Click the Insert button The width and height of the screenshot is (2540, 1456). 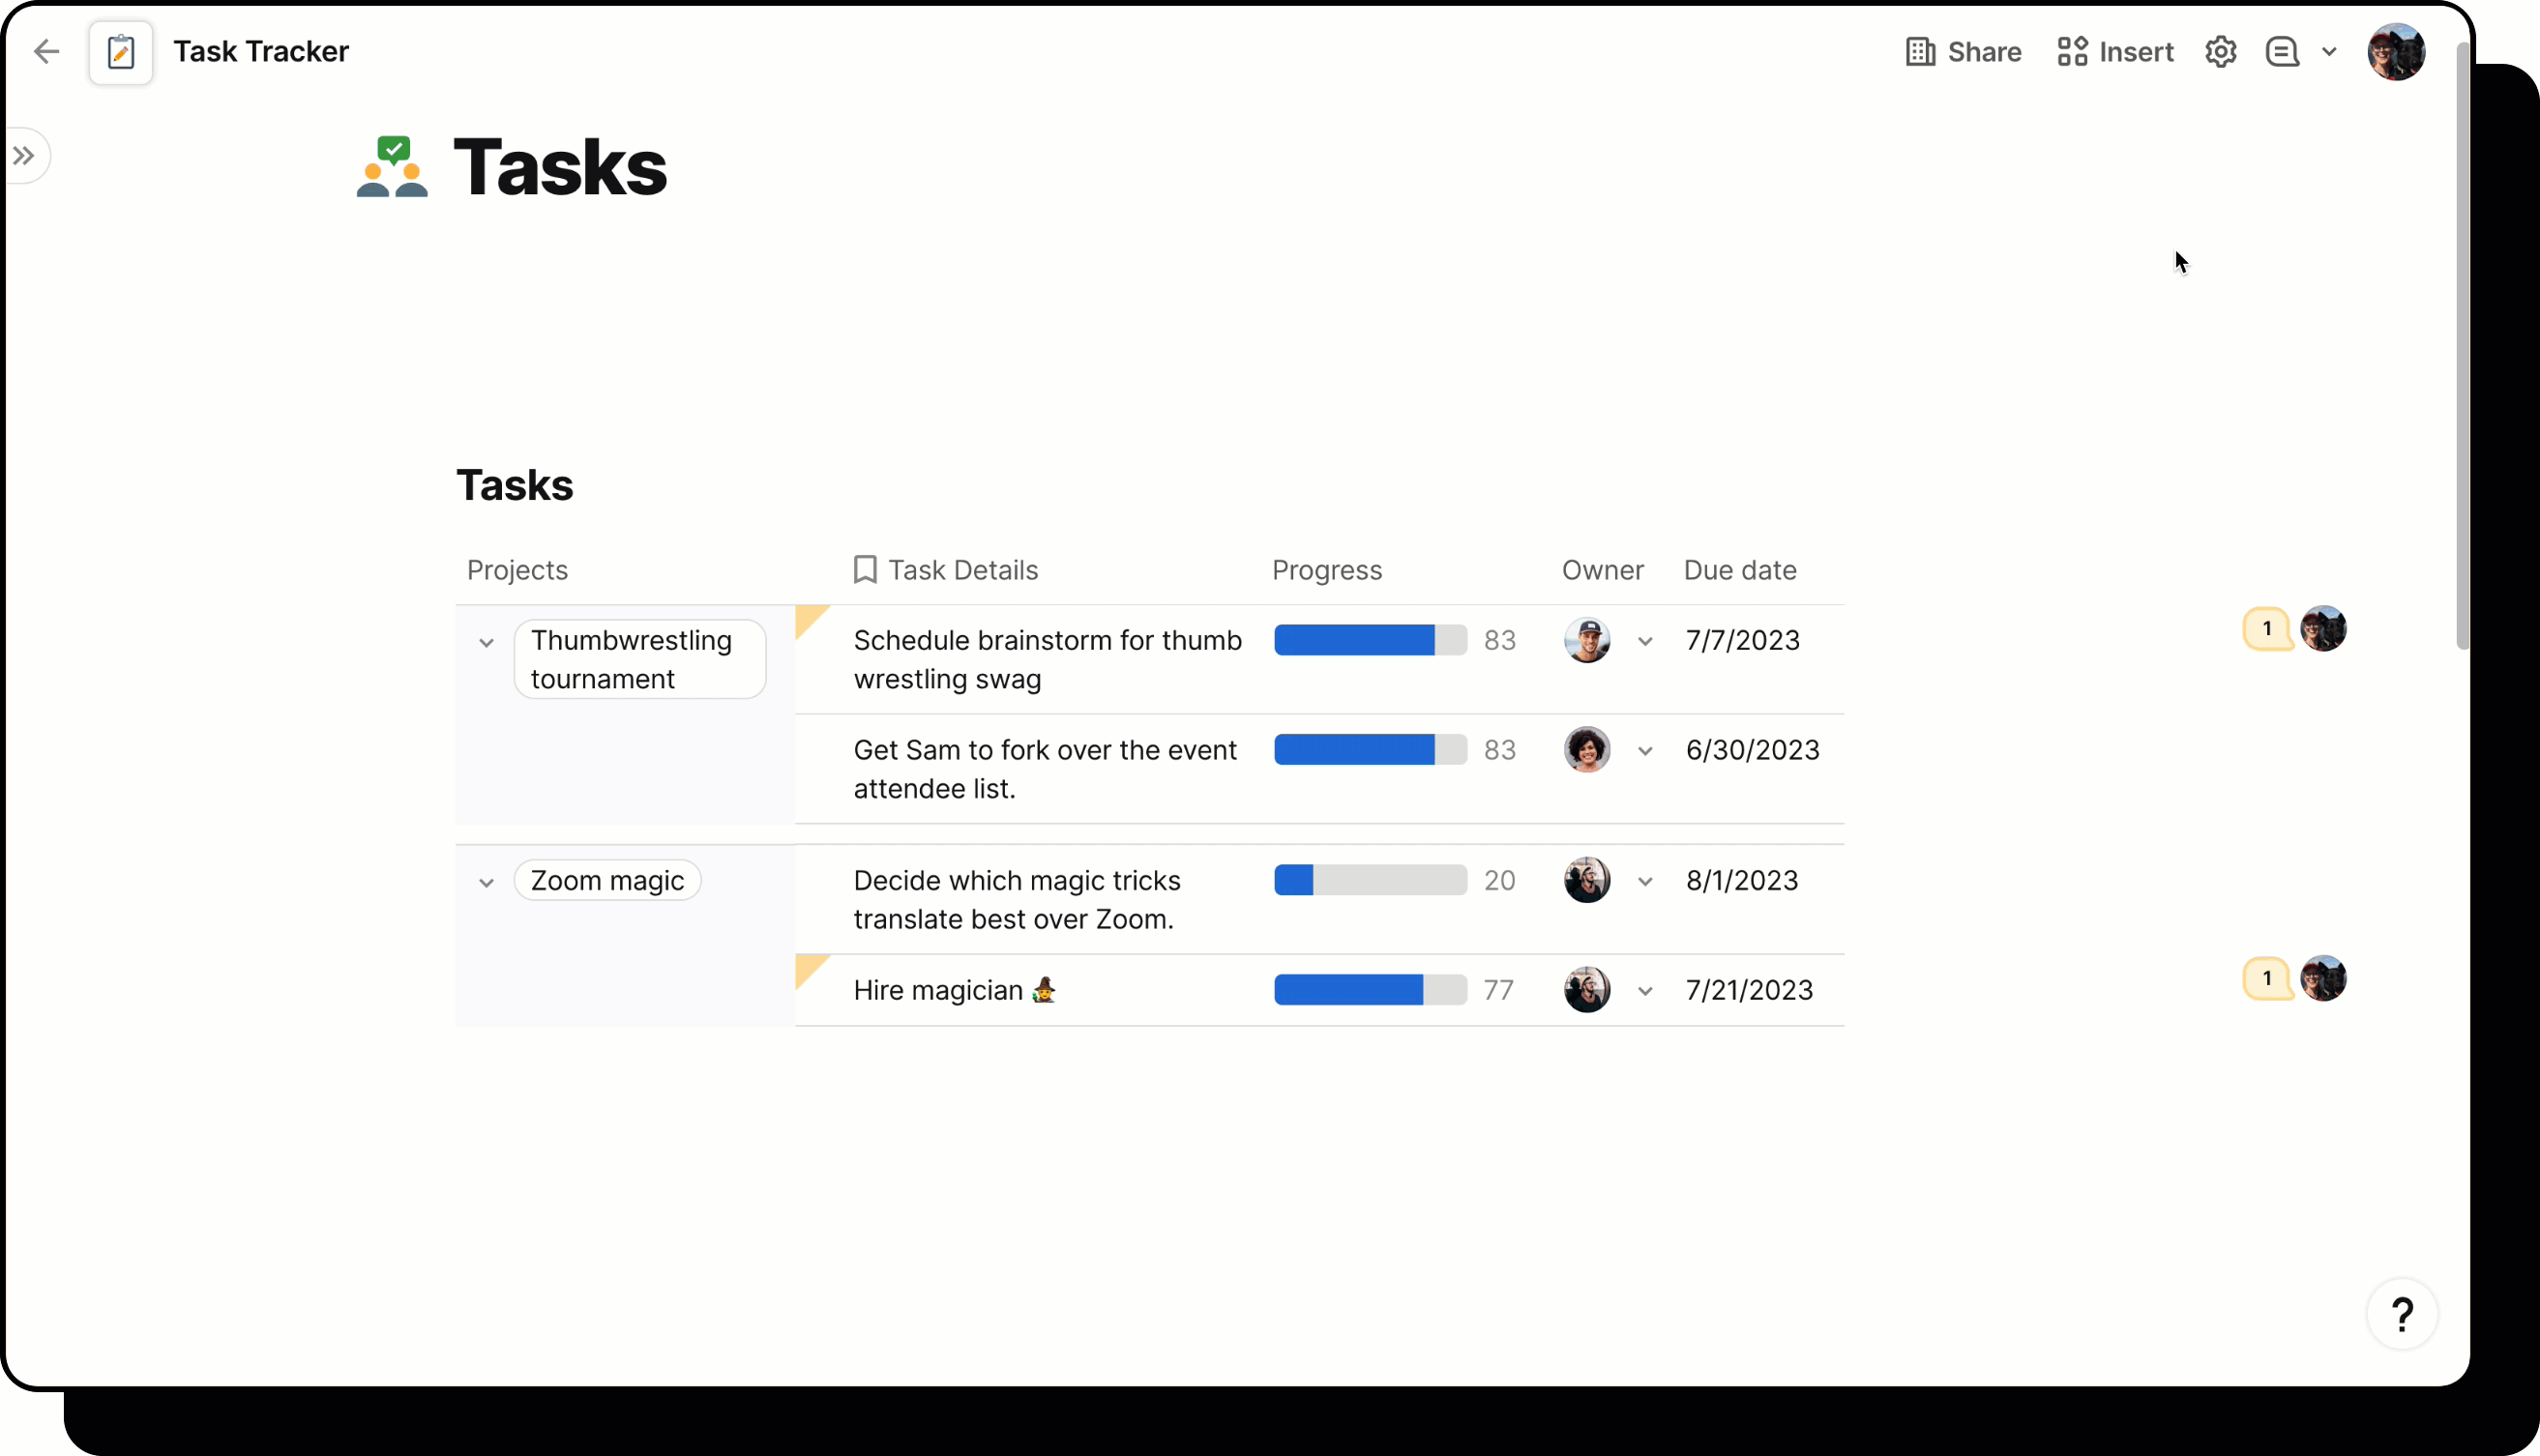(2114, 52)
